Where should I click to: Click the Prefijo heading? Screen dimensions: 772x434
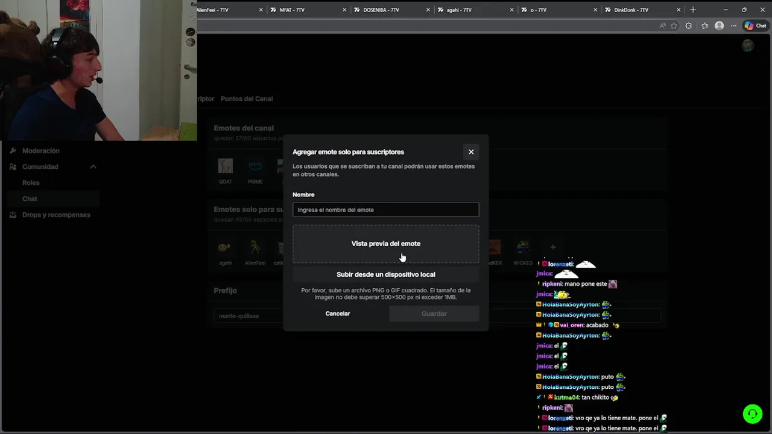tap(225, 291)
